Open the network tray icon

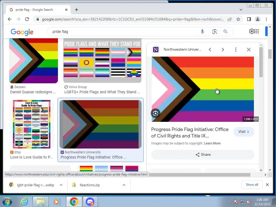(x=242, y=202)
